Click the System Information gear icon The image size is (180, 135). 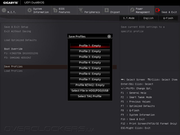[30, 10]
